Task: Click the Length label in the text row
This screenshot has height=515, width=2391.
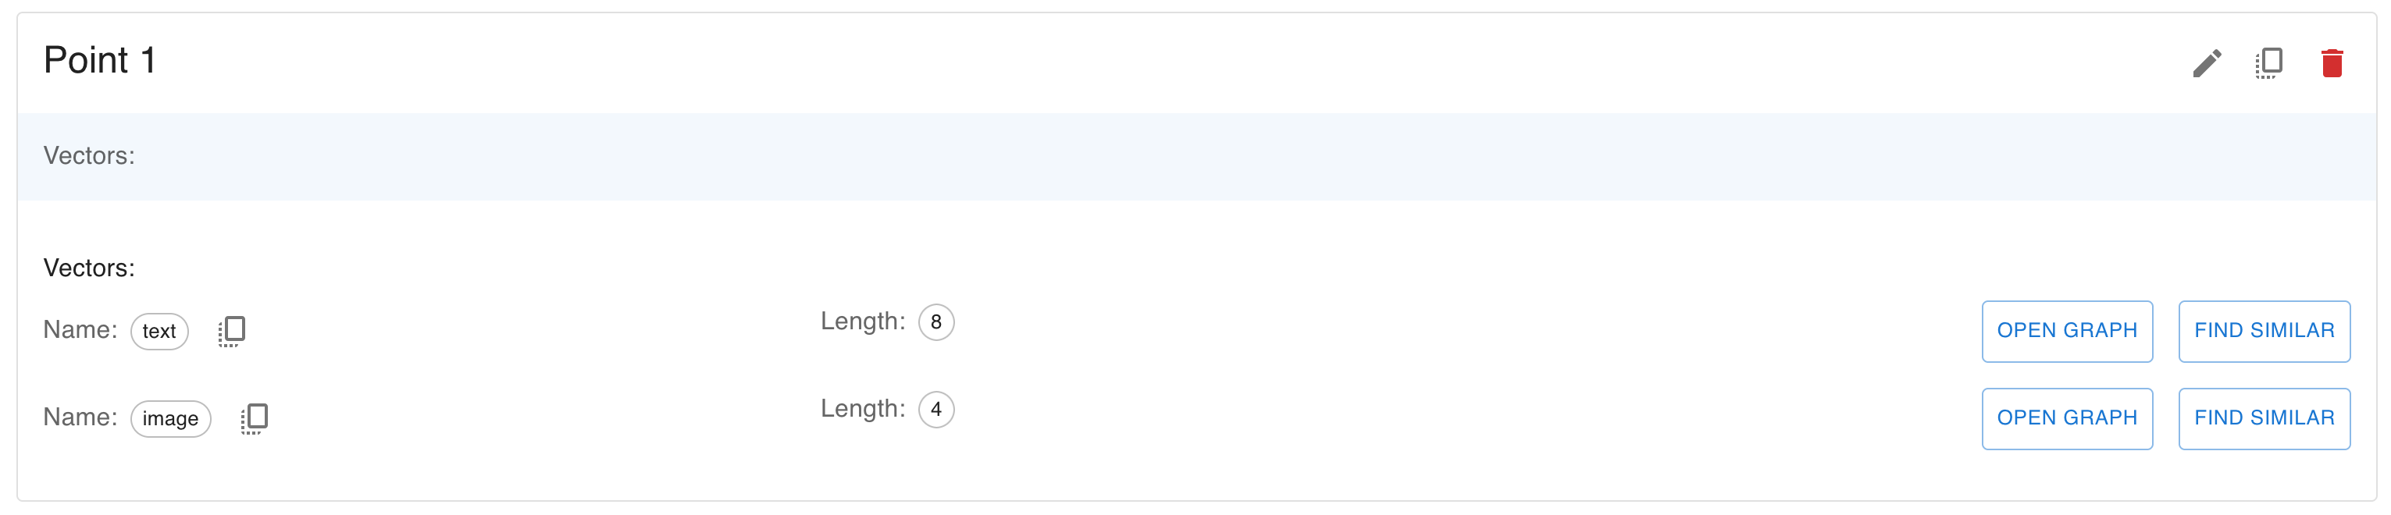Action: point(862,321)
